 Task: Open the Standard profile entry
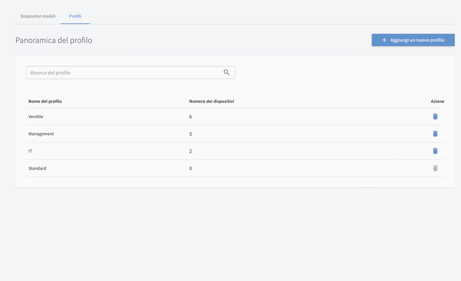37,168
